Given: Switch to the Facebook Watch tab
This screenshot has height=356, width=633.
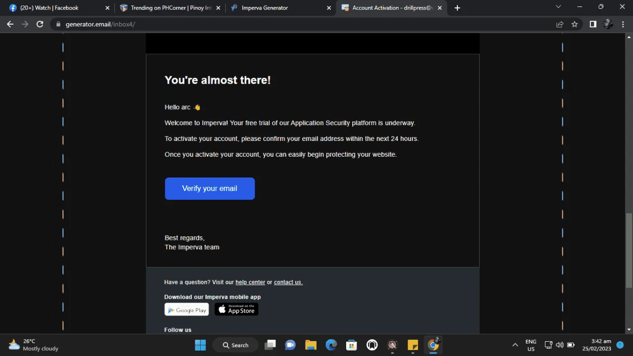Looking at the screenshot, I should [x=58, y=8].
